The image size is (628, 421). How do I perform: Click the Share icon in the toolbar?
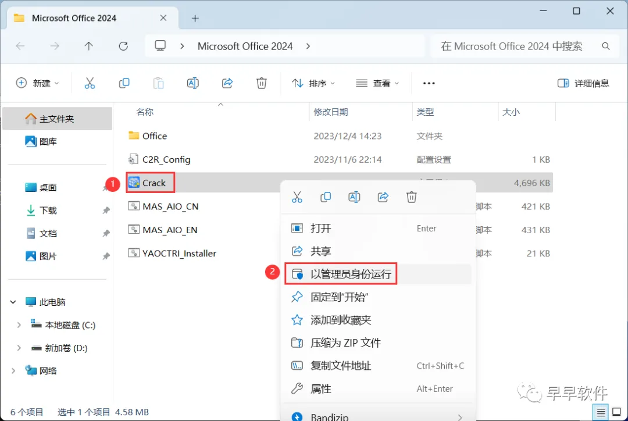tap(227, 83)
